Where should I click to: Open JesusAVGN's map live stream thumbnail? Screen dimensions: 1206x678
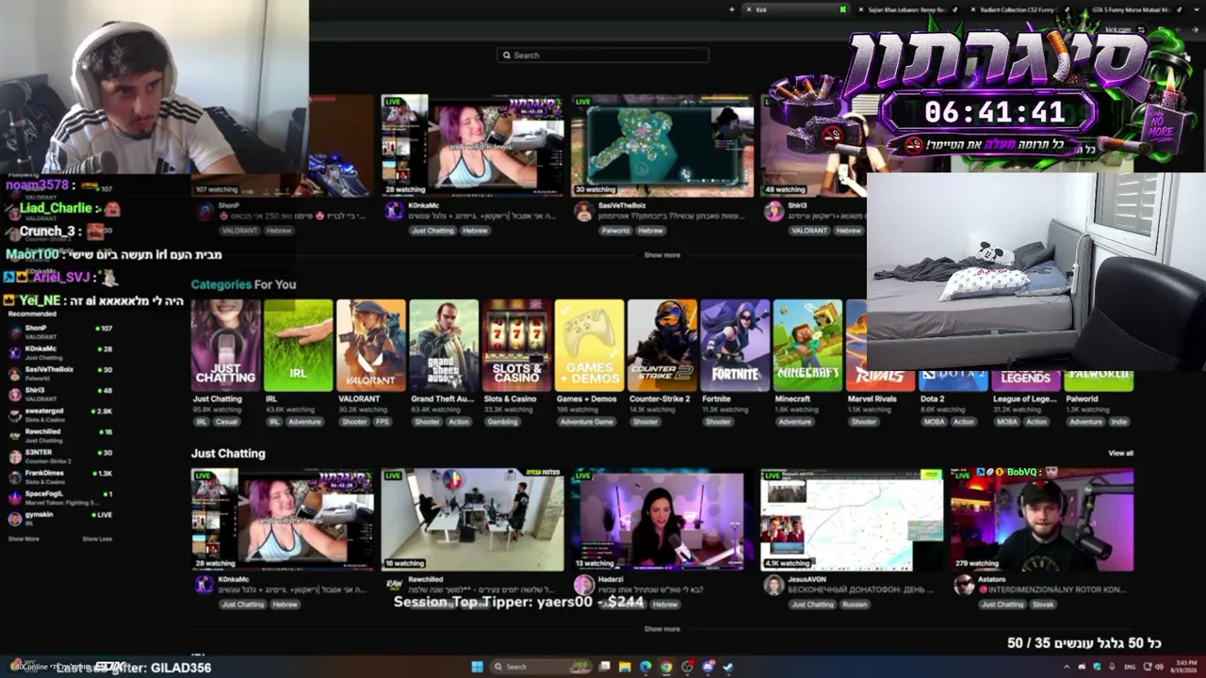pos(852,520)
